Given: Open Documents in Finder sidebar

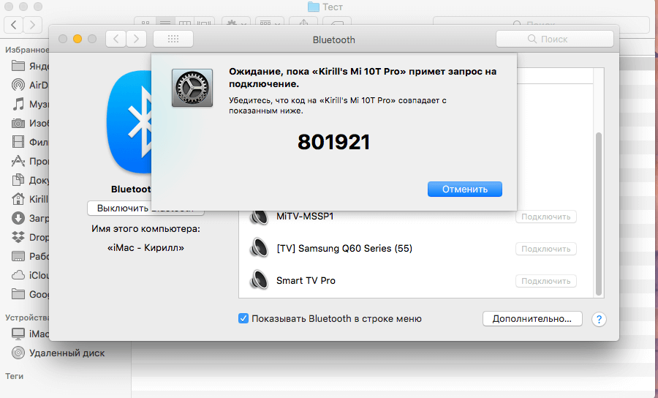Looking at the screenshot, I should pos(29,180).
